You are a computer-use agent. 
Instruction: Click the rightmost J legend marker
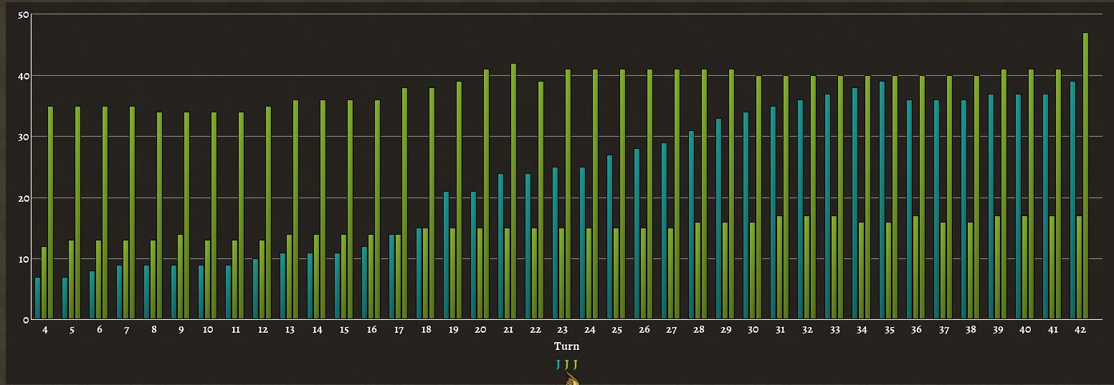click(575, 364)
